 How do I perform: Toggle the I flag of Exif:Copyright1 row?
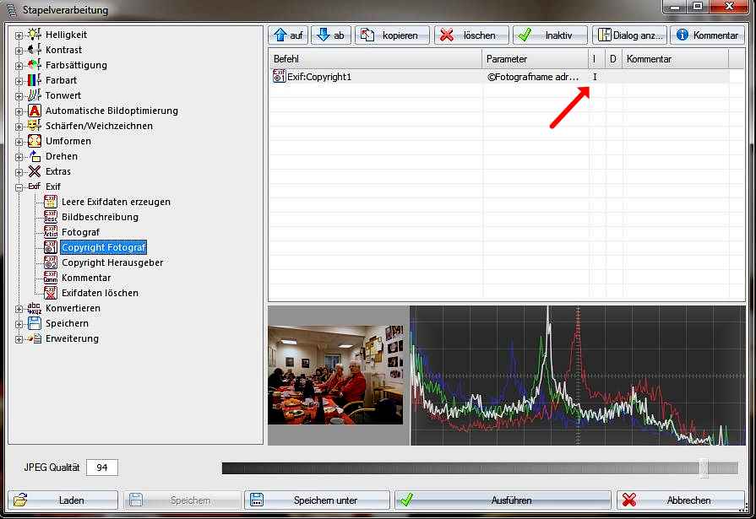595,77
